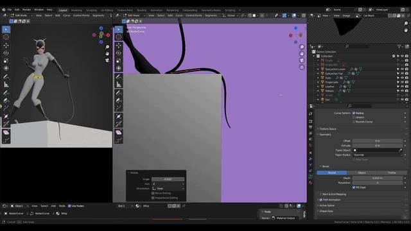Open the Slot 1 dropdown in node editor
Viewport: 411px width, 231px height.
click(125, 206)
